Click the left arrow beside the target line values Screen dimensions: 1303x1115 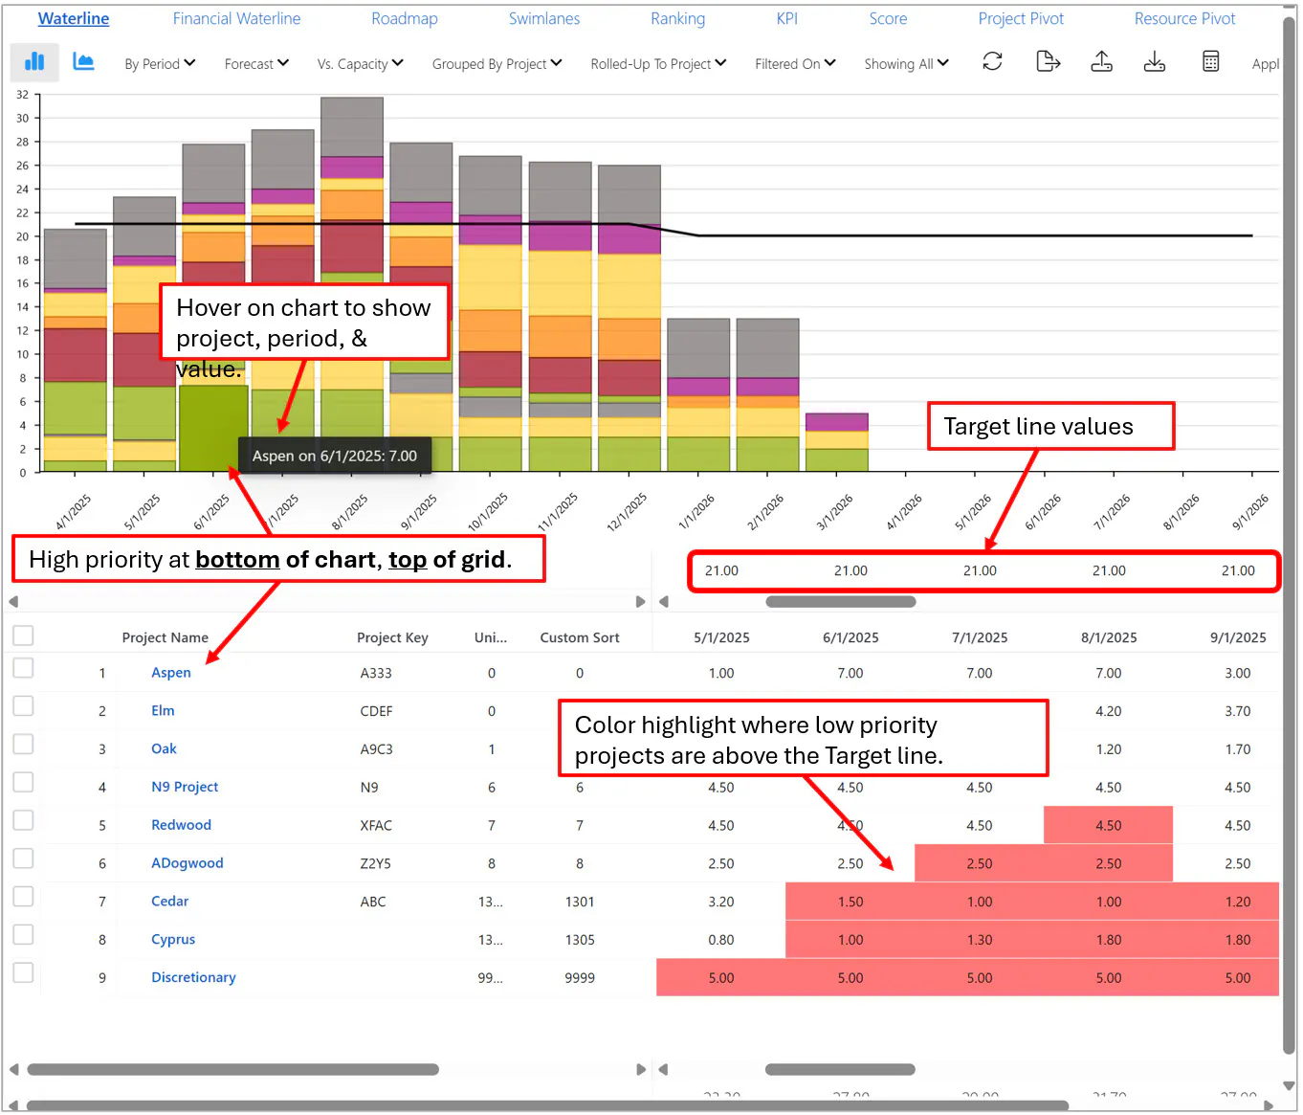(x=664, y=601)
